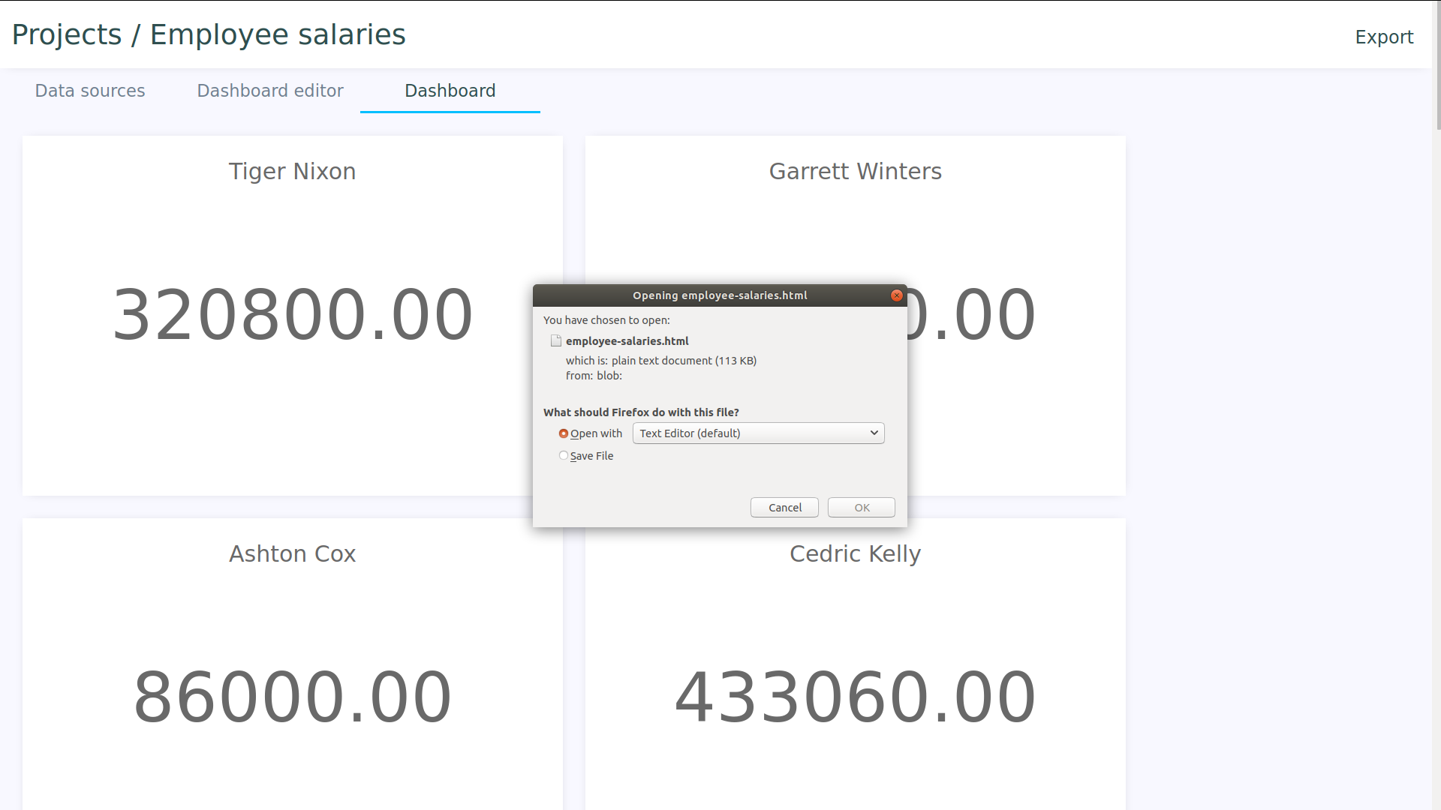Expand the Text Editor (default) dropdown
The height and width of the screenshot is (810, 1441).
(758, 433)
